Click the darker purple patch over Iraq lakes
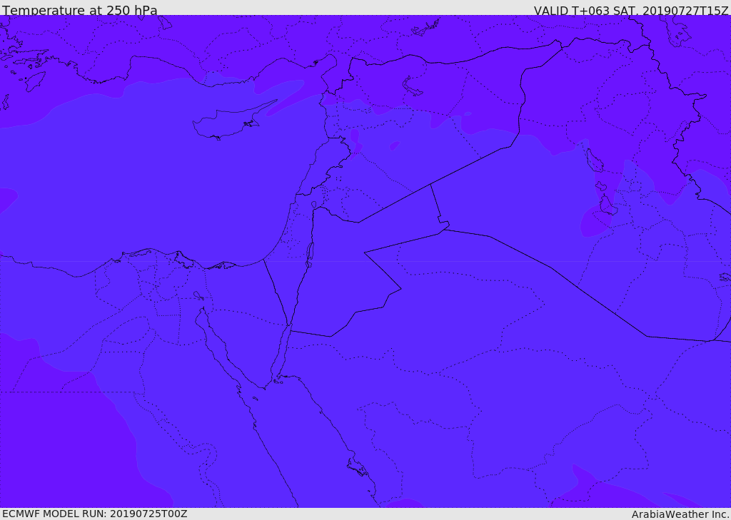 pos(595,220)
